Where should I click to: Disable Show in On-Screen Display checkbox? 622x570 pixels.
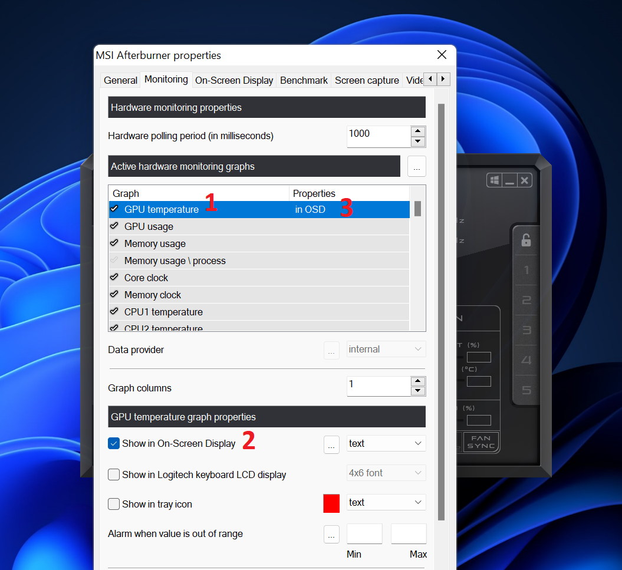pos(114,443)
